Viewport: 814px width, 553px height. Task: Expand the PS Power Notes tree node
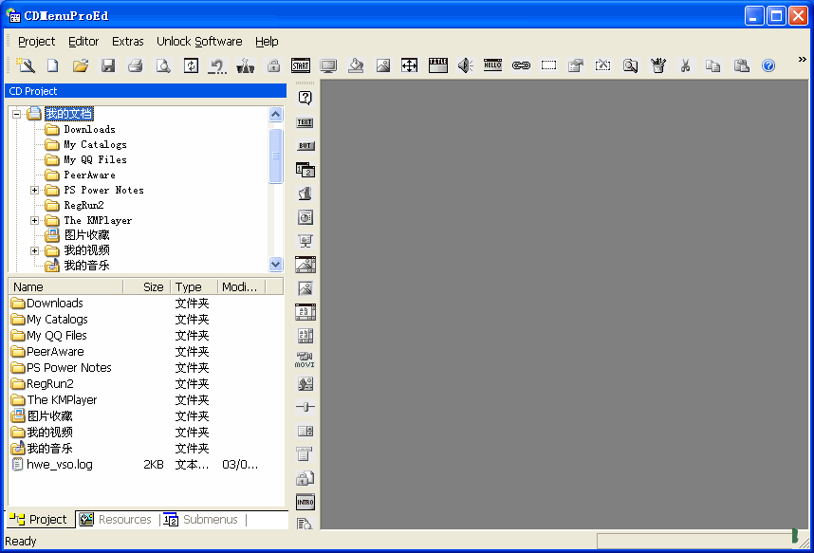pos(35,191)
